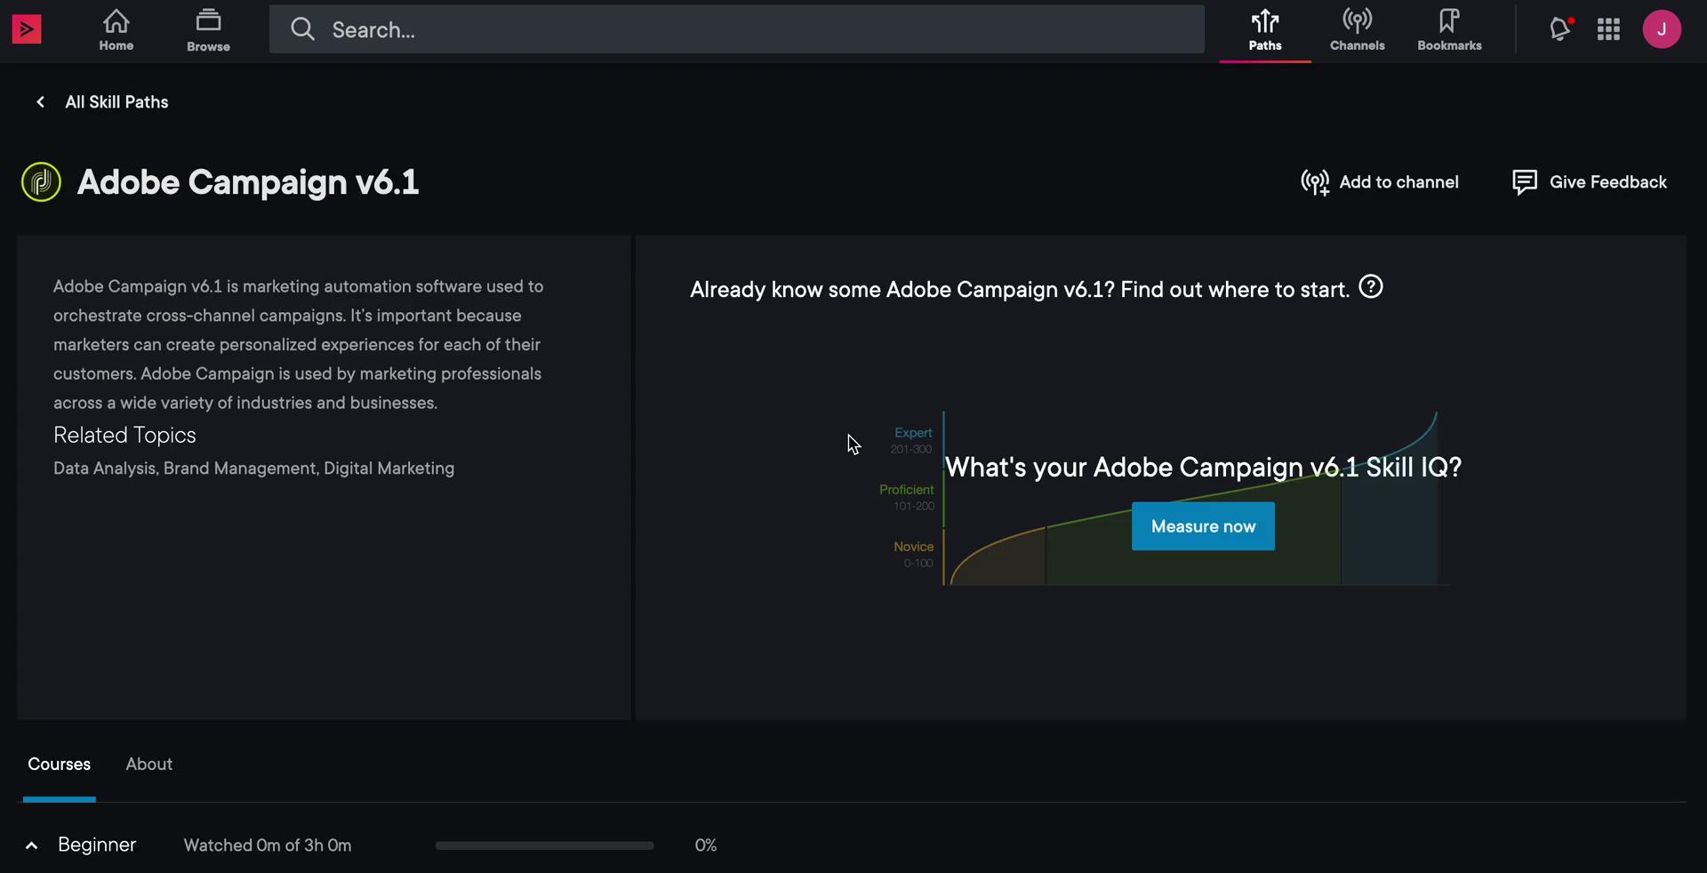Click the Beginner progress bar

pyautogui.click(x=544, y=845)
